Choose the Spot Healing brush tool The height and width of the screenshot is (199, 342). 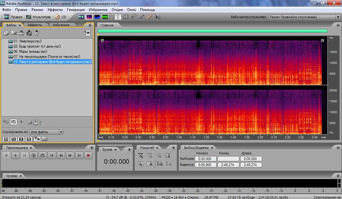(x=149, y=17)
